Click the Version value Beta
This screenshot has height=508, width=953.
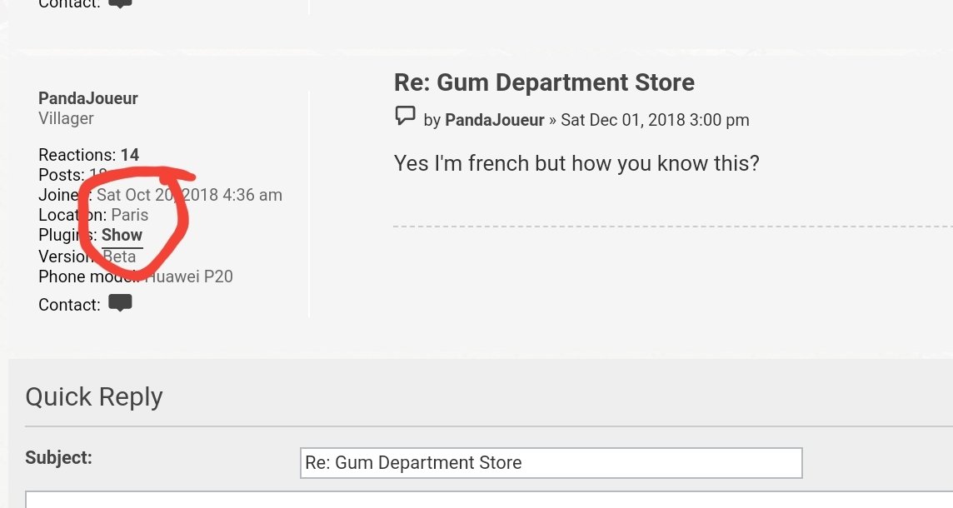point(119,256)
